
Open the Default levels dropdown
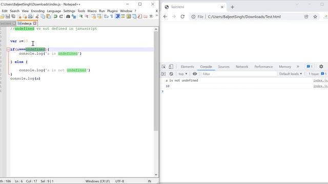(291, 74)
